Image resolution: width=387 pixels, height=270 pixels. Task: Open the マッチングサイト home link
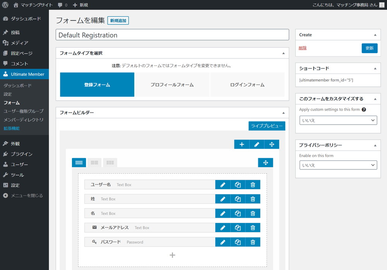tap(33, 5)
